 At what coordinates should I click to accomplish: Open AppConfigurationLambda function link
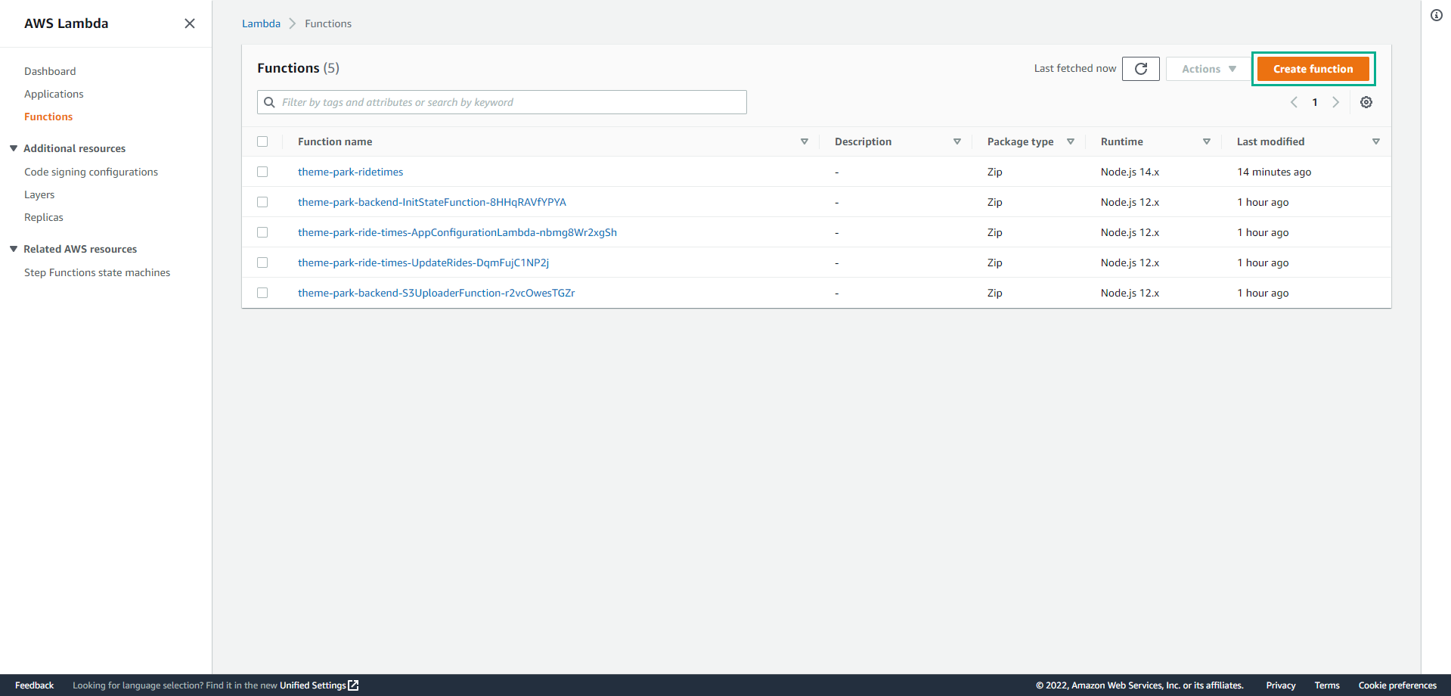[457, 232]
